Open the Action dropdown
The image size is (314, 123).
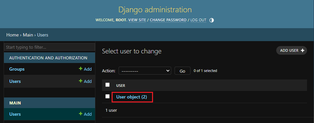pos(145,71)
